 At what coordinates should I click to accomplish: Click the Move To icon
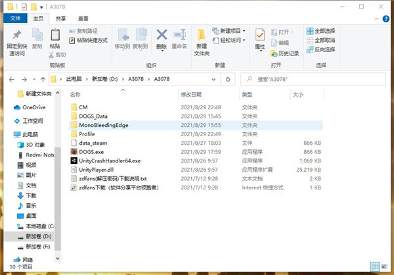click(123, 34)
